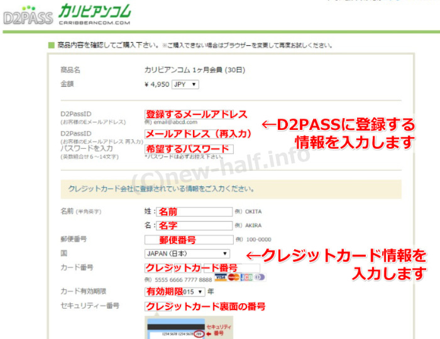Click the example OKITA text

[x=253, y=212]
